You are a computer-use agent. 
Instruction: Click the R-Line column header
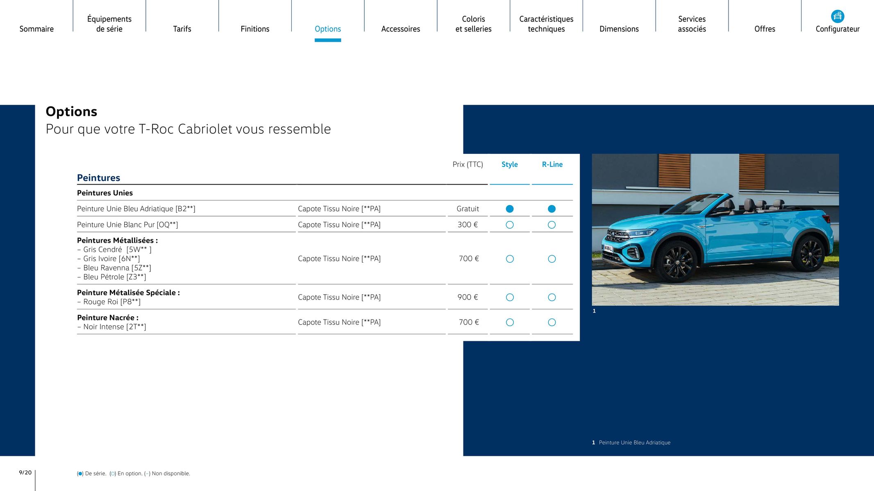(552, 164)
